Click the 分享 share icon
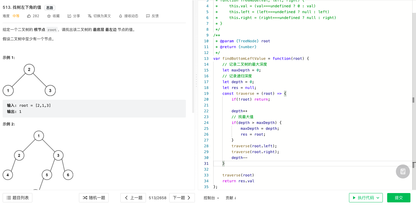Screen dimensions: 416x205 tap(69, 16)
